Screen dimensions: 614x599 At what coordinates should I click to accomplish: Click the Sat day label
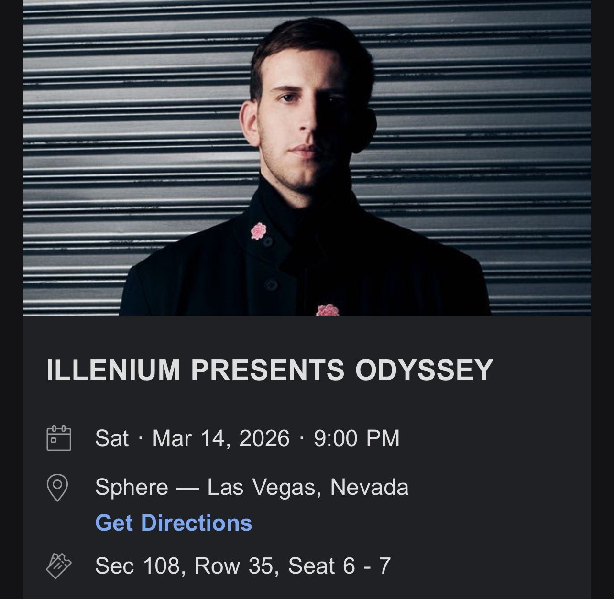(x=112, y=438)
